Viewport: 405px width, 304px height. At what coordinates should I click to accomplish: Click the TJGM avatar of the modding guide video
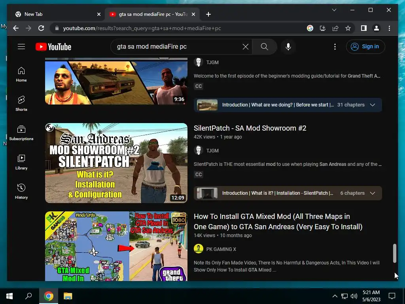click(199, 62)
